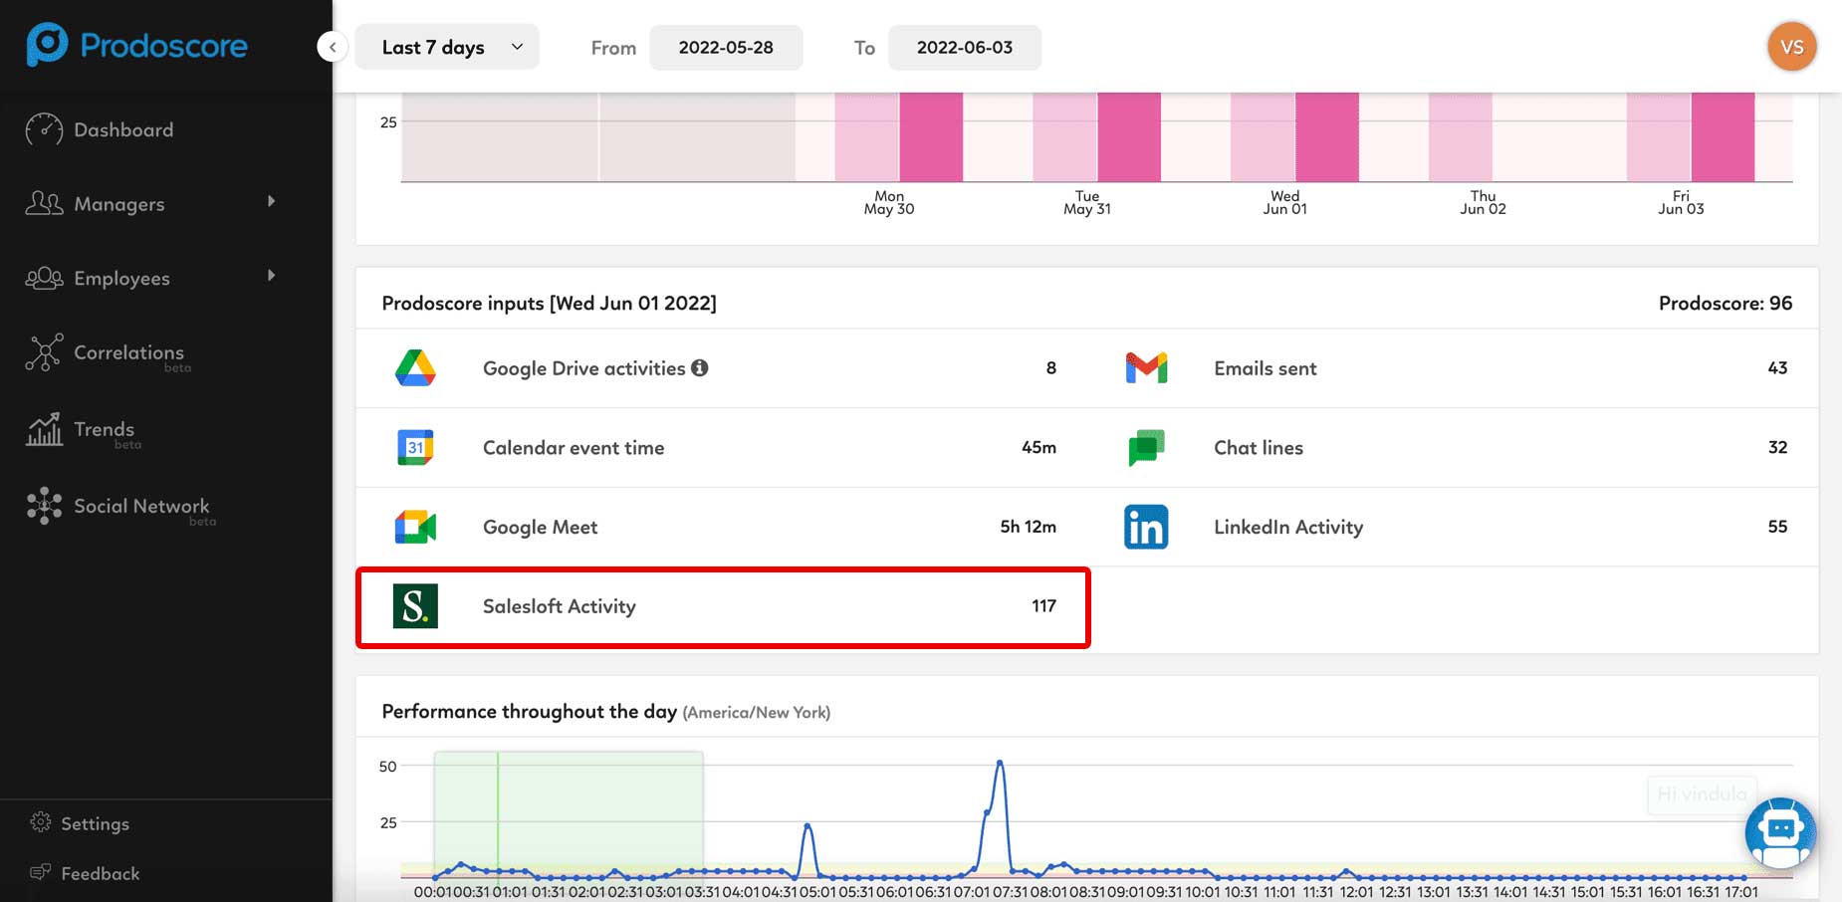The height and width of the screenshot is (902, 1842).
Task: Click the Performance throughout the day heading
Action: tap(530, 711)
